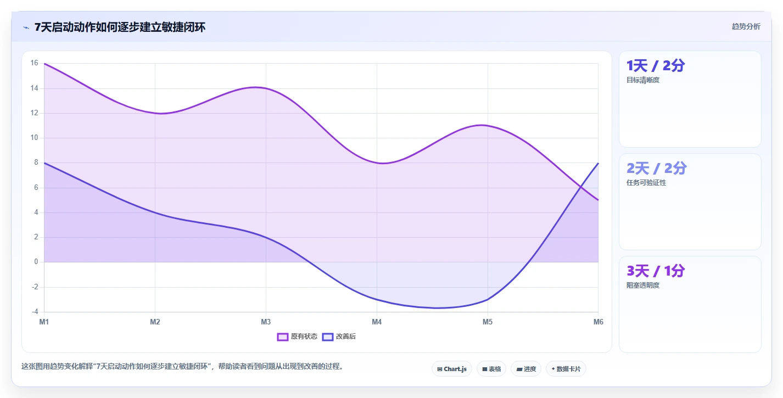The width and height of the screenshot is (783, 398).
Task: Open the 任务可验证性 stat card
Action: click(x=690, y=202)
